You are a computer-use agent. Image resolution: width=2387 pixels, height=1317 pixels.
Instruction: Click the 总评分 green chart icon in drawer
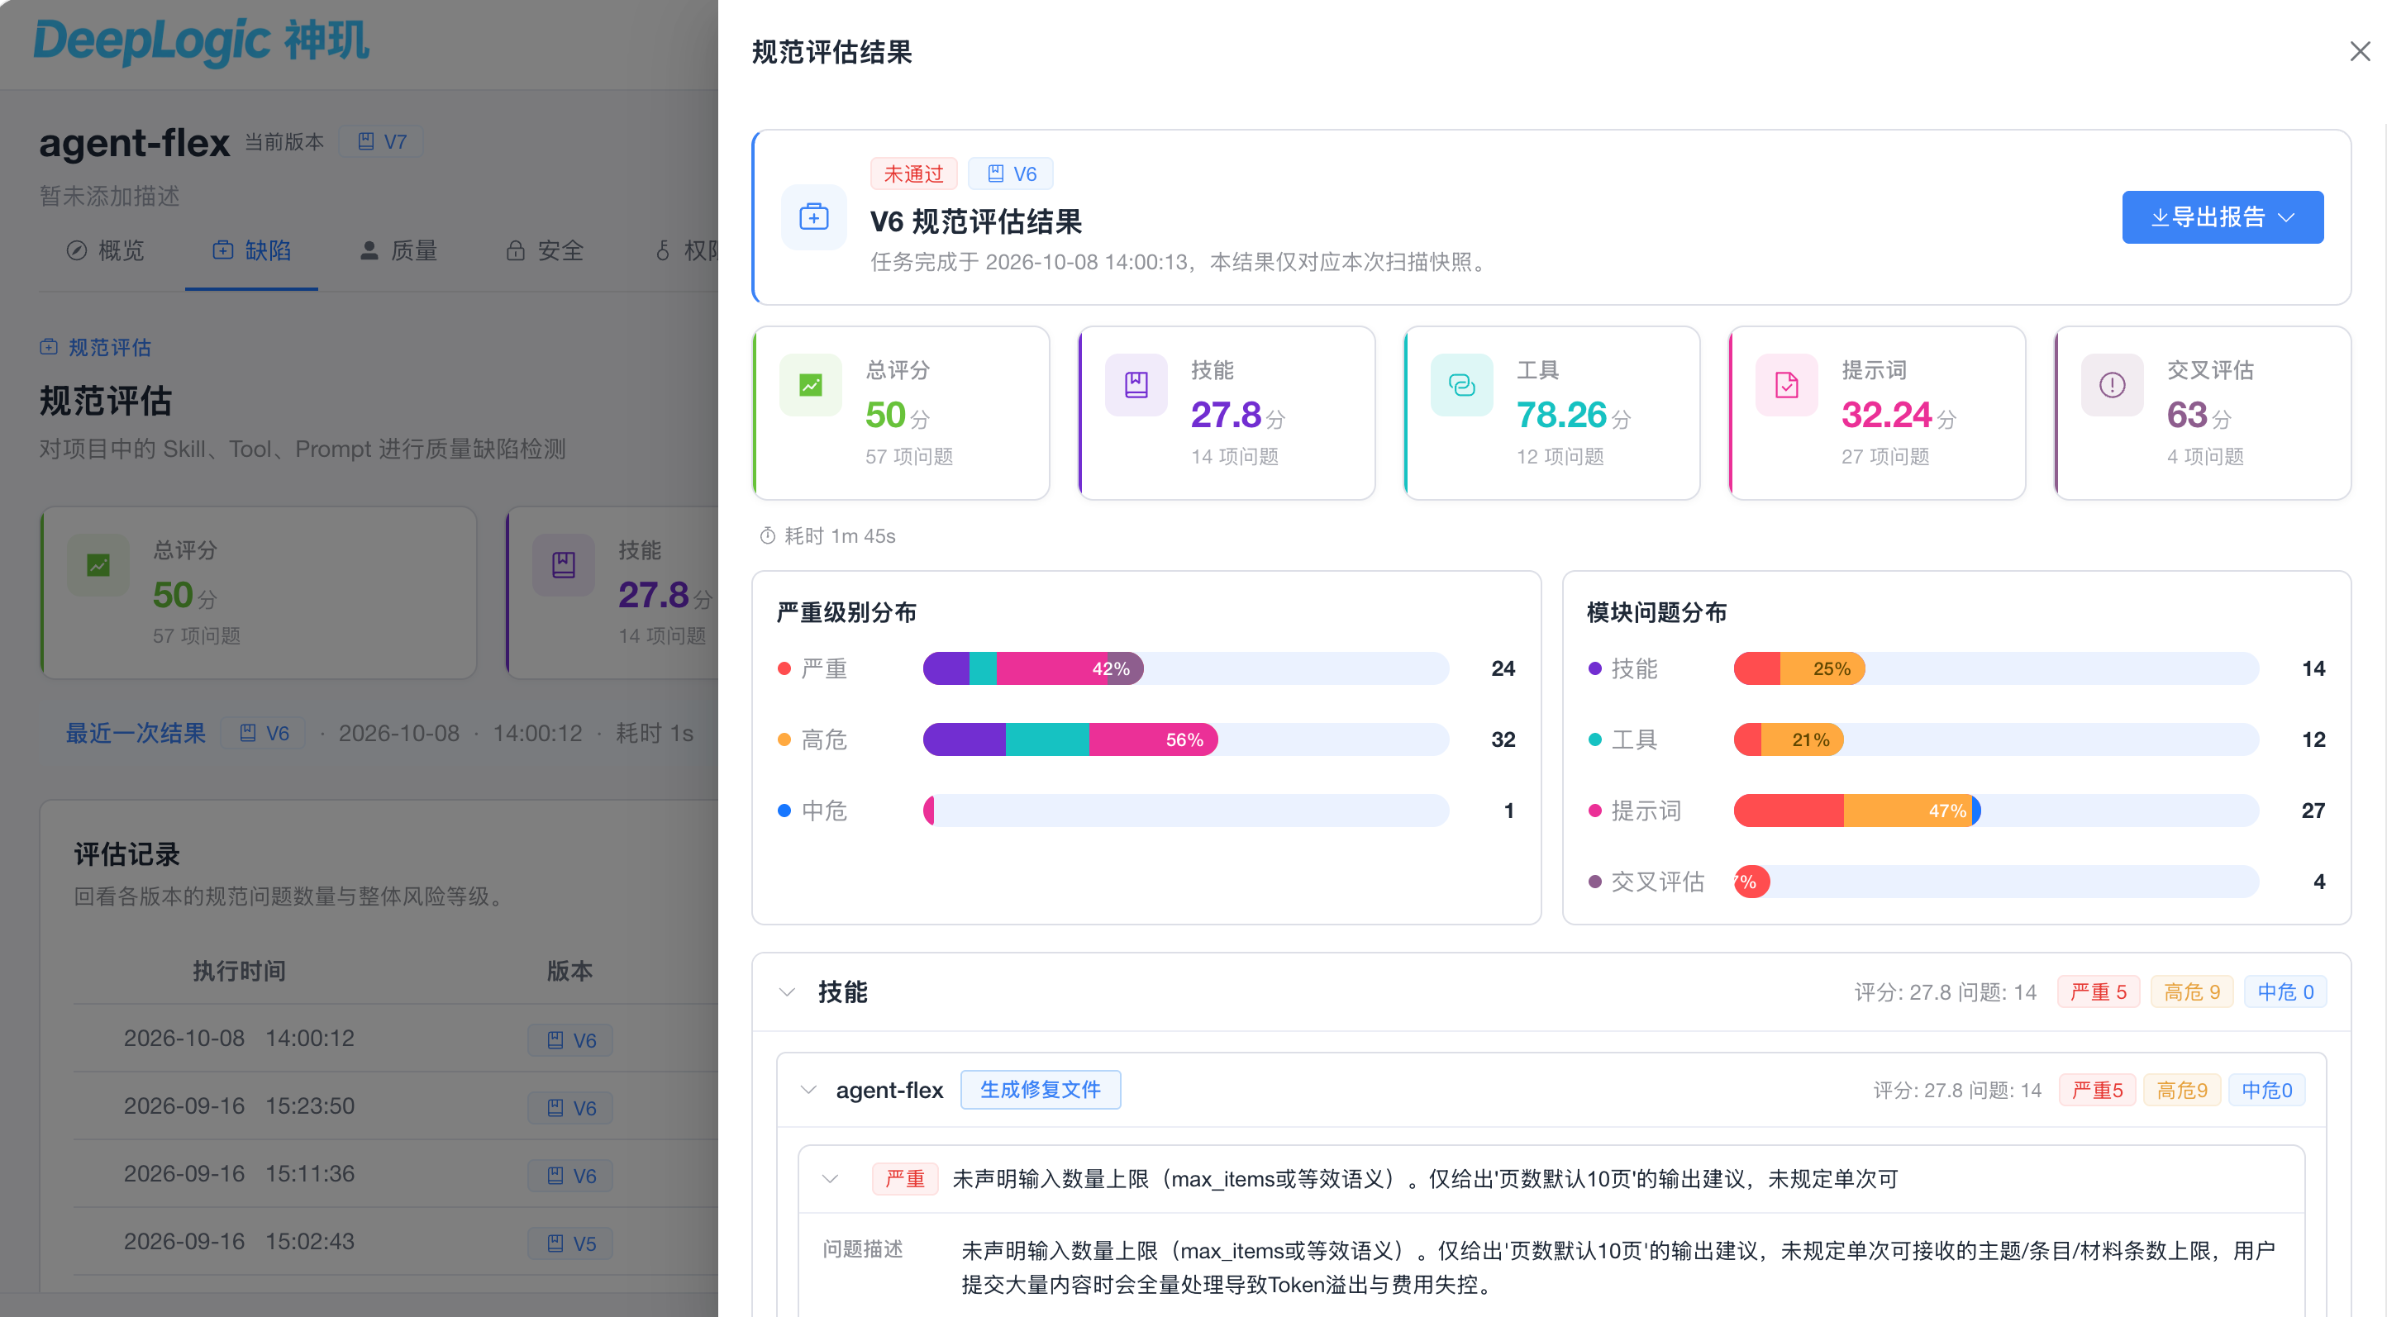811,385
